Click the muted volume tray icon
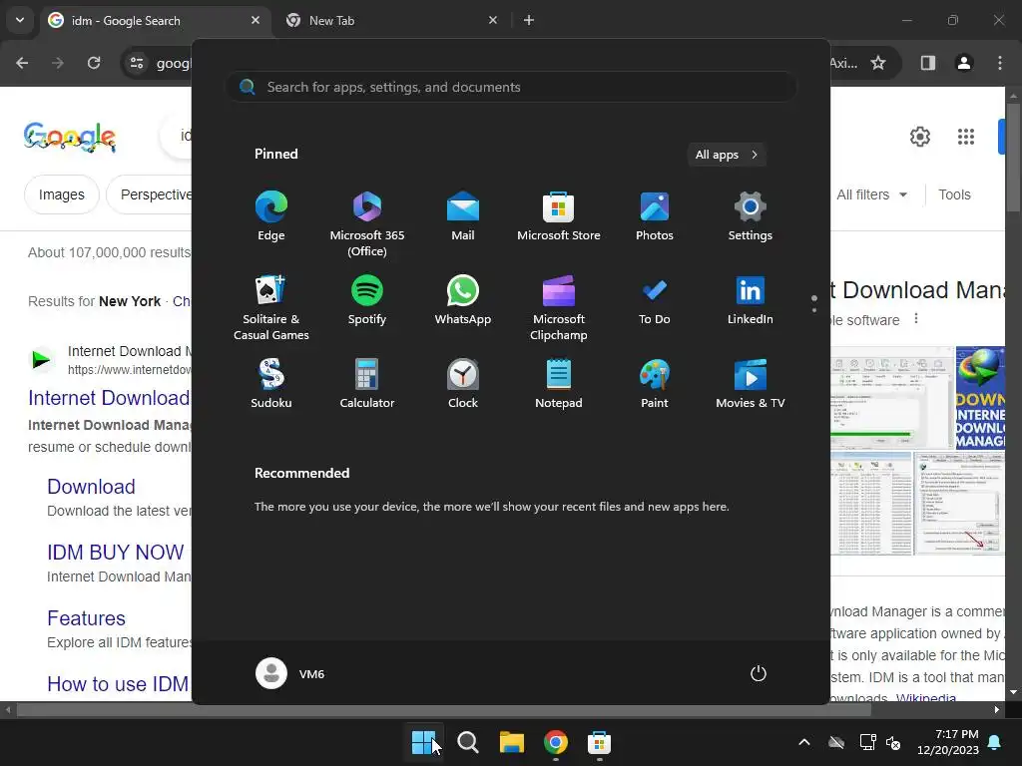The height and width of the screenshot is (766, 1022). [x=893, y=742]
